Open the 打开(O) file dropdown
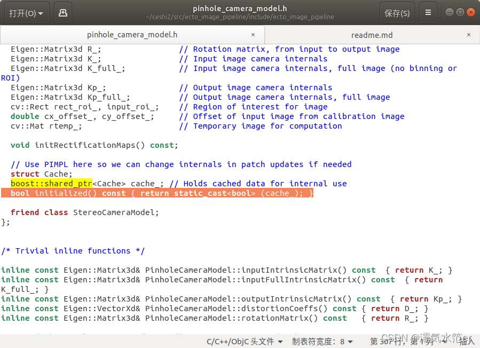The image size is (480, 348). point(26,13)
